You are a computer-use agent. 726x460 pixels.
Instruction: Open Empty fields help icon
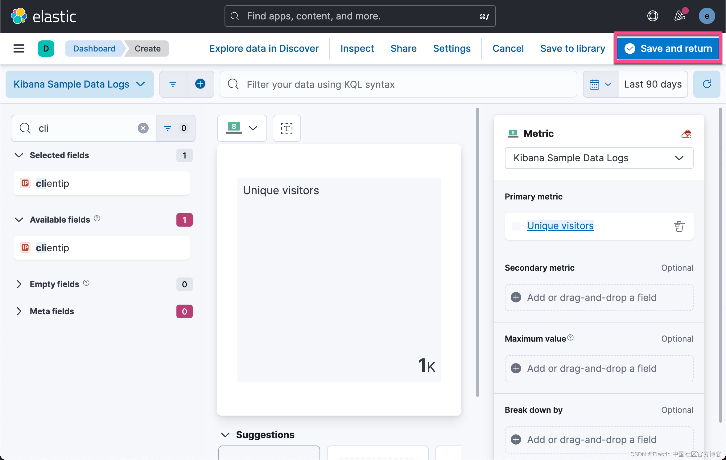86,283
